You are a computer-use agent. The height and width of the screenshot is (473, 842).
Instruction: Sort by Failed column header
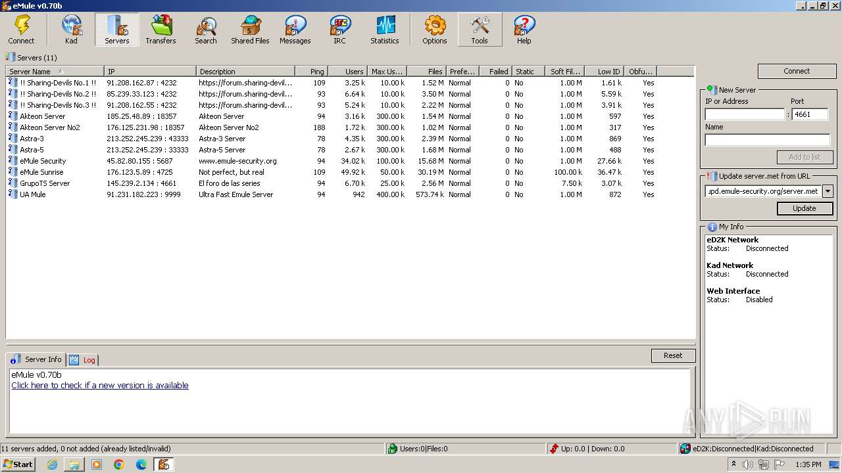pyautogui.click(x=495, y=71)
